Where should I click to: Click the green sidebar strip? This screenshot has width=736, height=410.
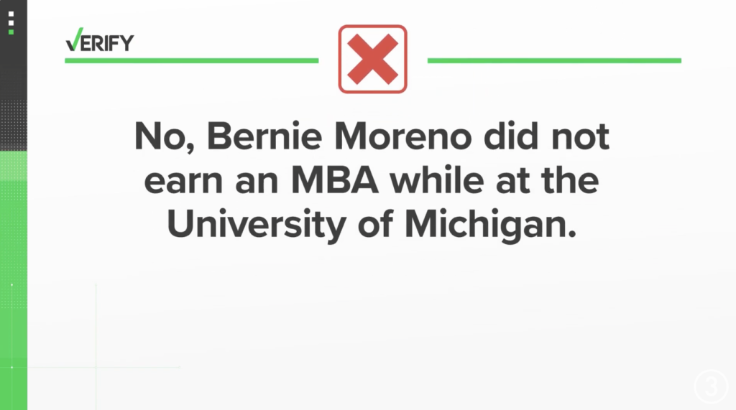tap(13, 281)
